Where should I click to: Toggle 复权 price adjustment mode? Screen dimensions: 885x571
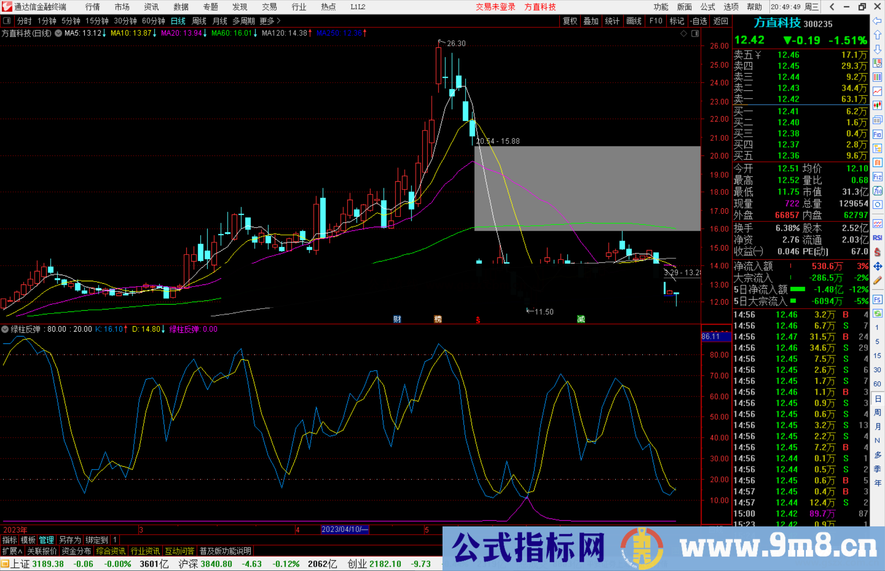coord(570,21)
